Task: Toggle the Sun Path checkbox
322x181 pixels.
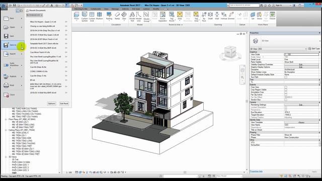Action: click(286, 77)
